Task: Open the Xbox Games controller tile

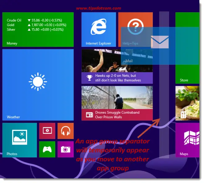Action: (x=47, y=149)
